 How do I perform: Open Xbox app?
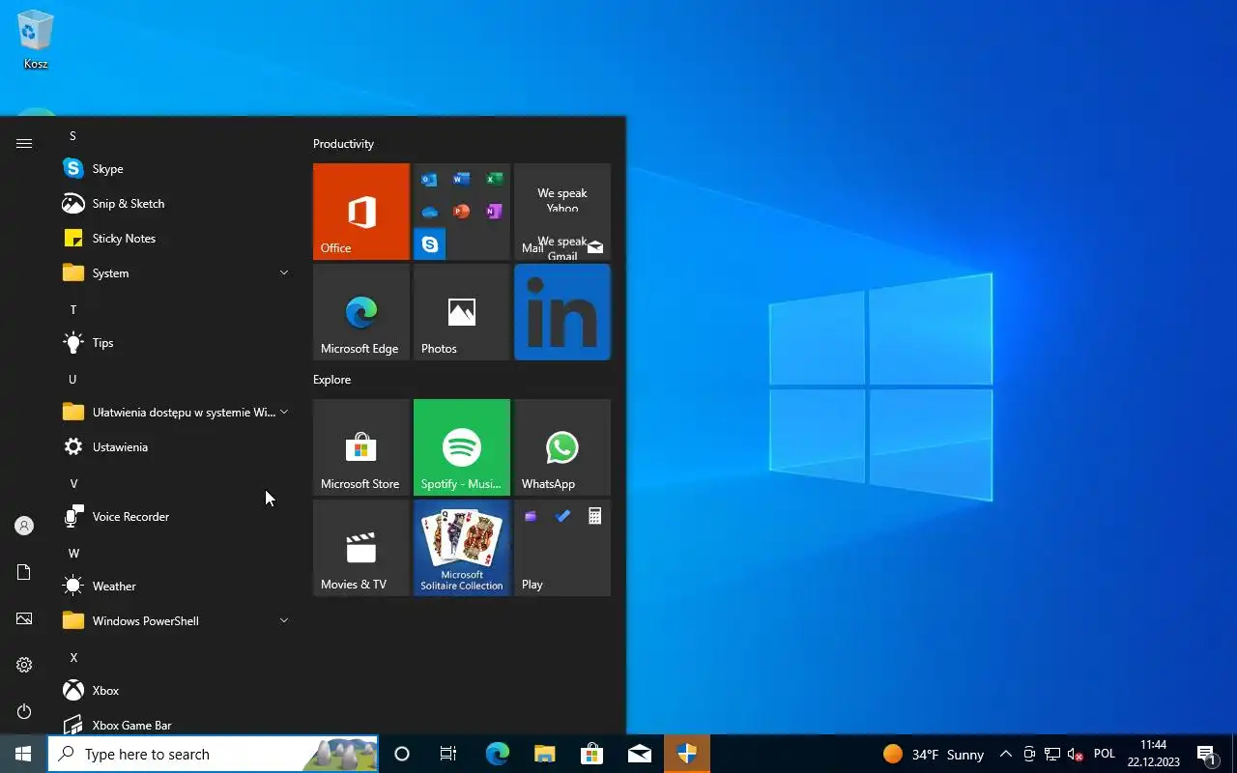pos(176,691)
